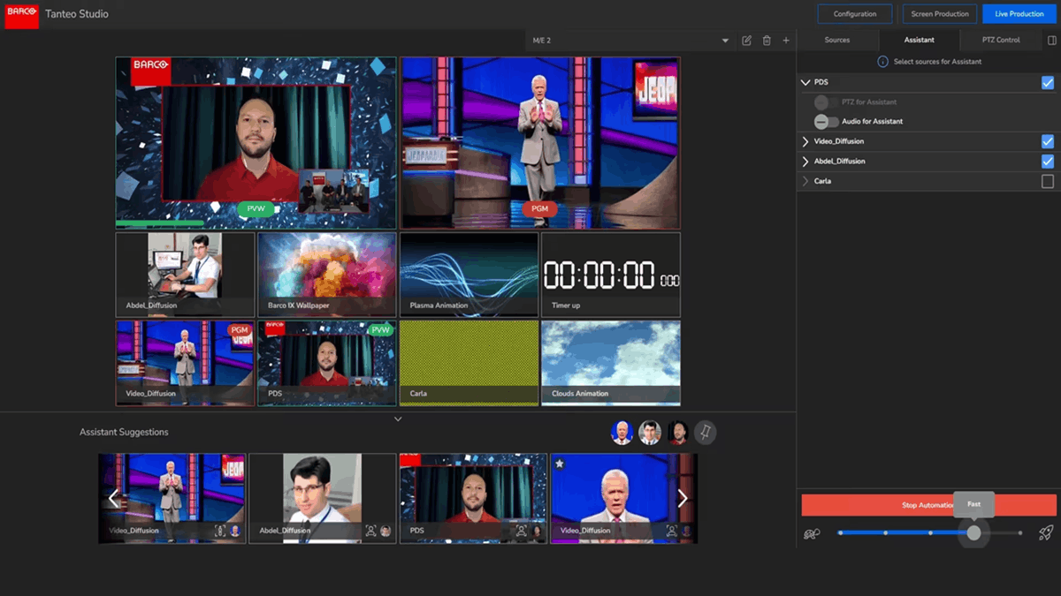Click the trash icon next to M/E 2
Image resolution: width=1061 pixels, height=596 pixels.
coord(766,40)
